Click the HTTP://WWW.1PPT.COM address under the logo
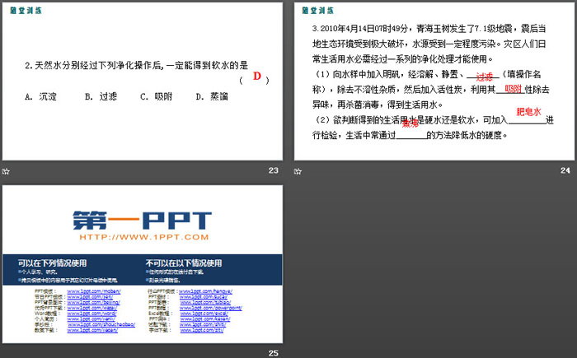 click(142, 238)
